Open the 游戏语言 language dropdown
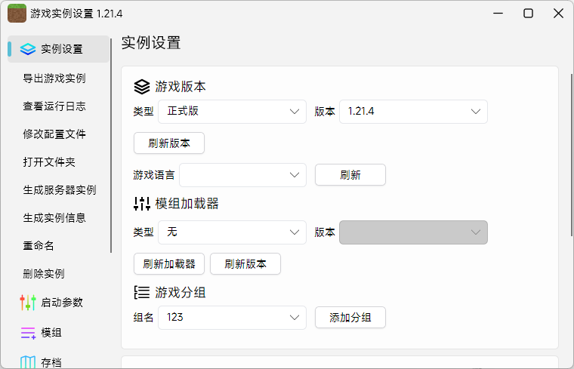The width and height of the screenshot is (574, 369). coord(242,175)
